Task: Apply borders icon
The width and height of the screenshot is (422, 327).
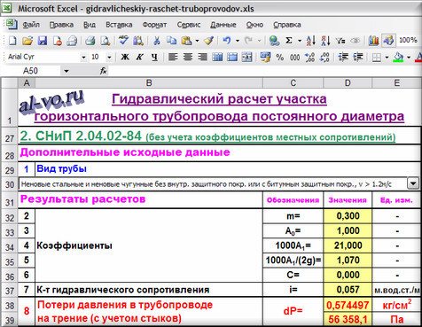Action: click(376, 57)
